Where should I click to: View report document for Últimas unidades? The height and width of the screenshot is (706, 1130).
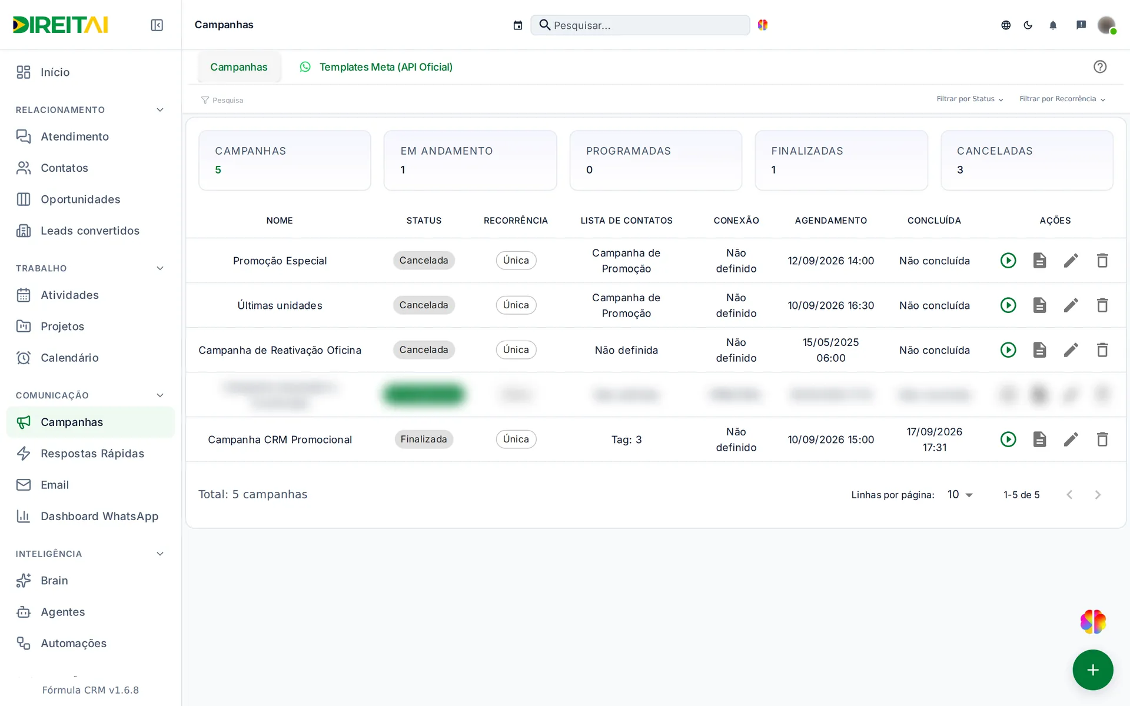coord(1039,305)
